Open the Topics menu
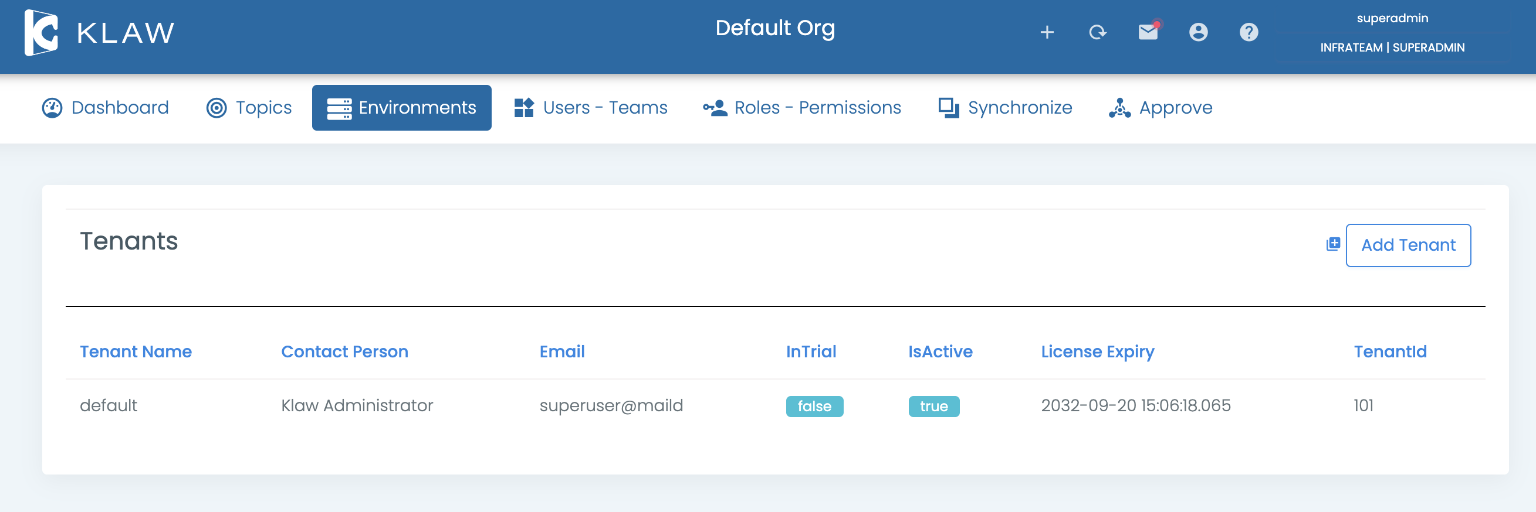The width and height of the screenshot is (1536, 512). tap(249, 108)
